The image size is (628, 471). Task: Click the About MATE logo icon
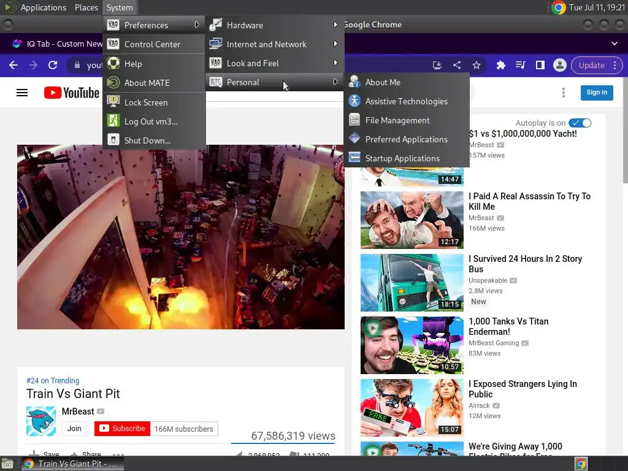pos(113,83)
